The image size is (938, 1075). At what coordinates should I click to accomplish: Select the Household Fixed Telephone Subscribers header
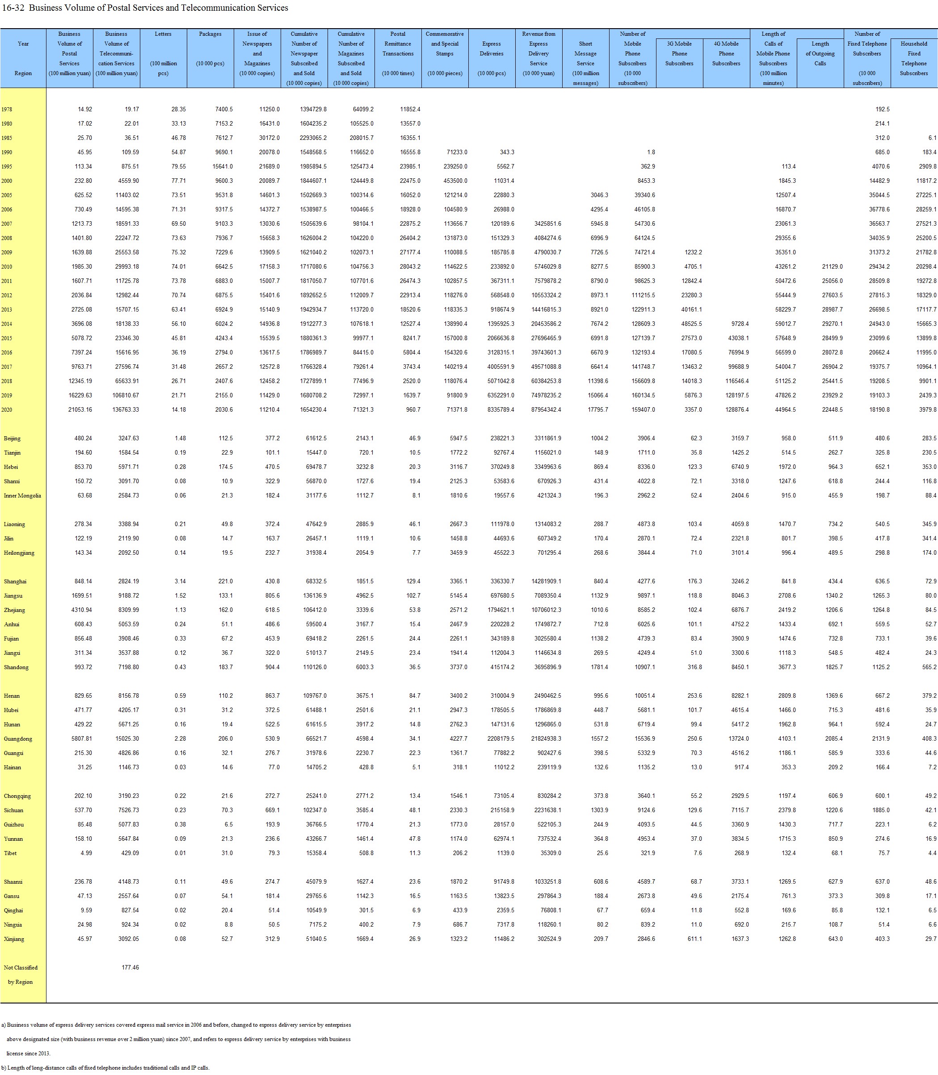click(x=913, y=59)
